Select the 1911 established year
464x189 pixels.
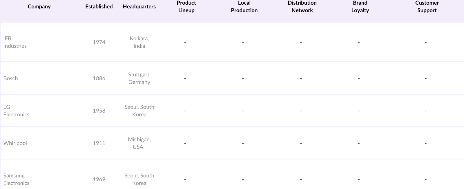[x=99, y=143]
